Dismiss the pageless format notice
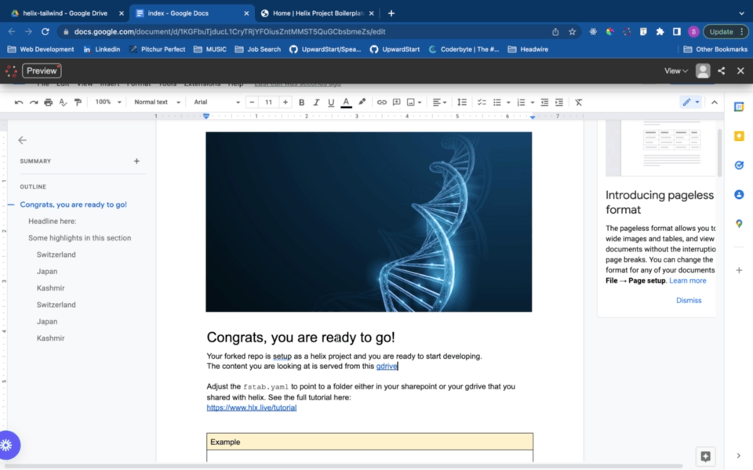Viewport: 753px width, 470px height. coord(689,300)
